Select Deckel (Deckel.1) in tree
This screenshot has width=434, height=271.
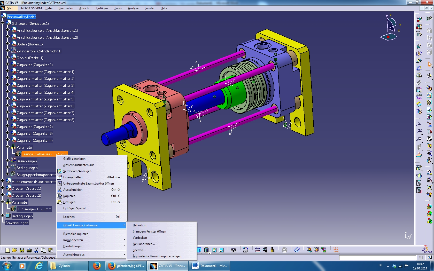30,58
